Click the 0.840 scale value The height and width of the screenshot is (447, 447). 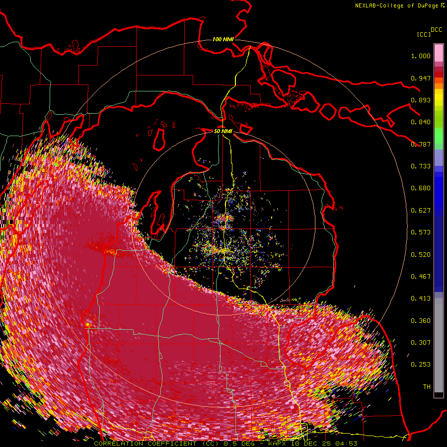tap(421, 122)
